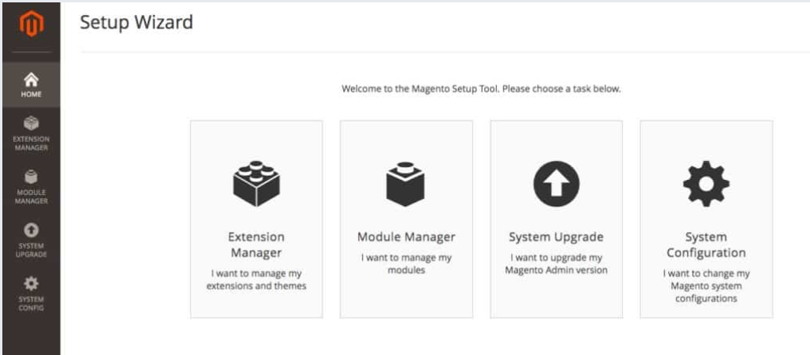Click the lego brick Extension Manager card icon
810x355 pixels.
pos(256,184)
